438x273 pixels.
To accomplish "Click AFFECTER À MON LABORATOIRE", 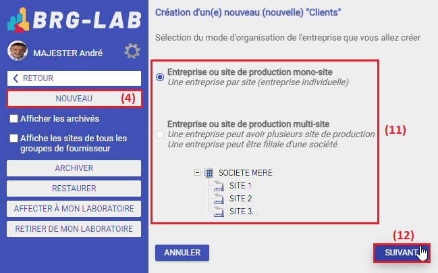I will click(x=74, y=209).
